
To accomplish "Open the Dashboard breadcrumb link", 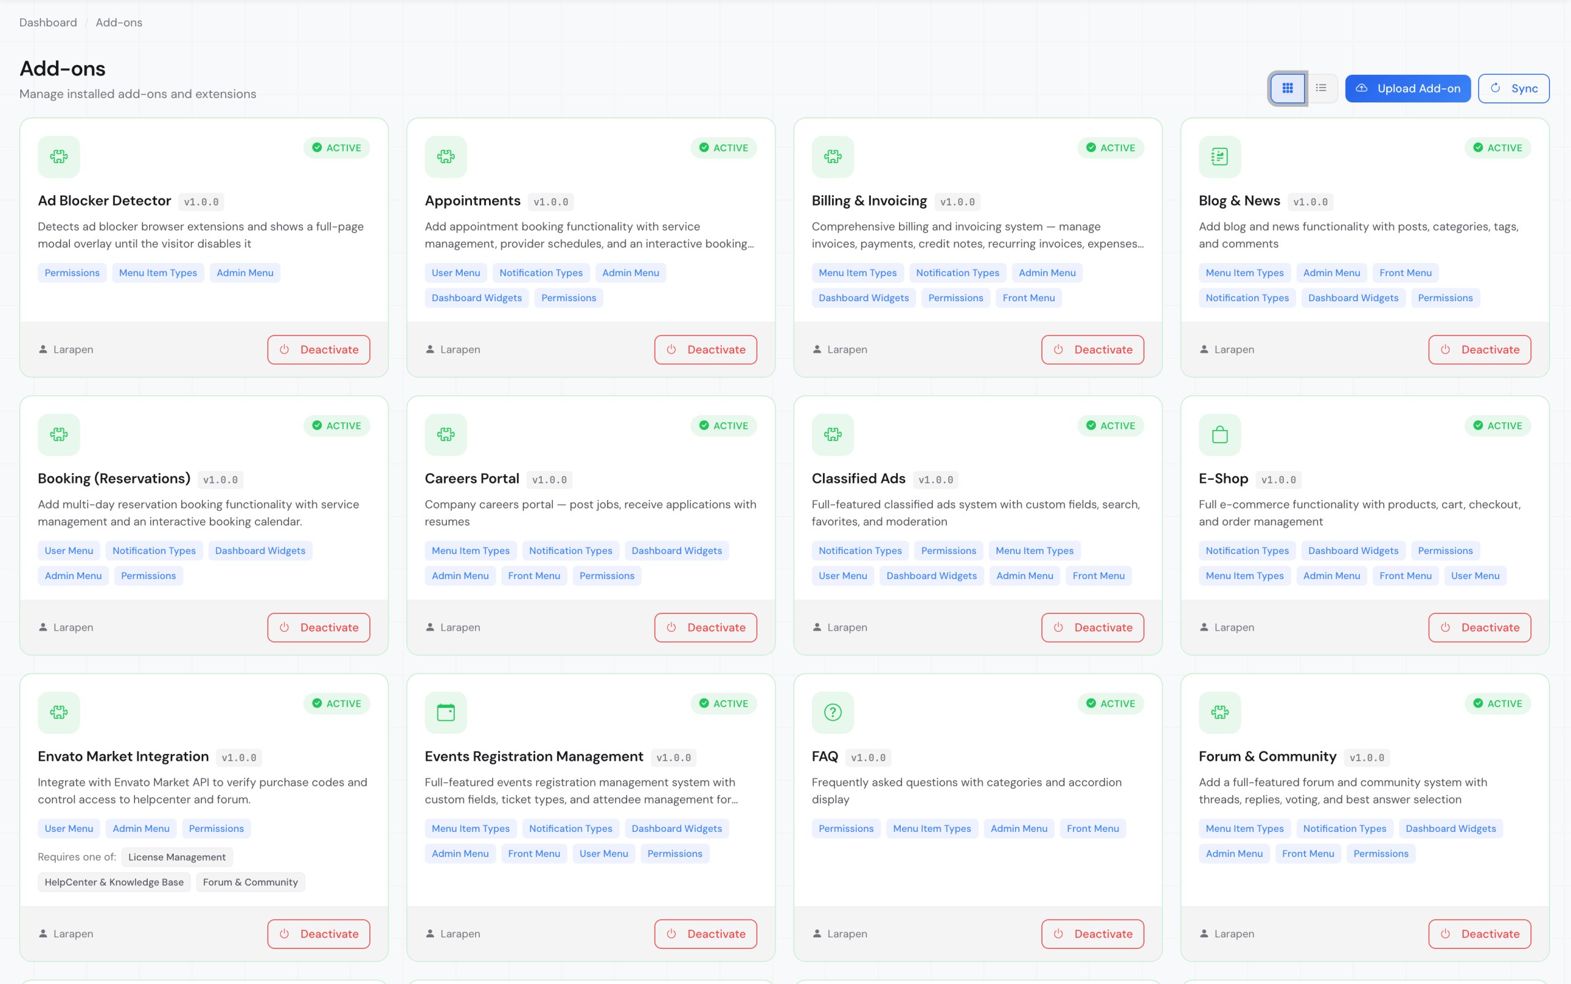I will click(47, 22).
